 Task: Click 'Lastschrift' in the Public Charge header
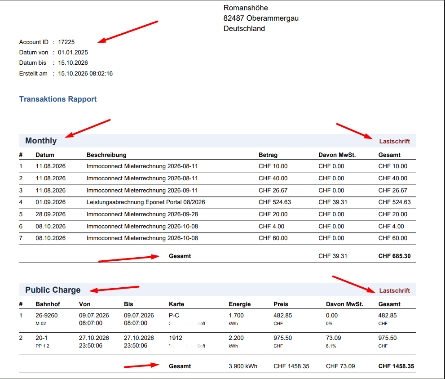coord(395,290)
